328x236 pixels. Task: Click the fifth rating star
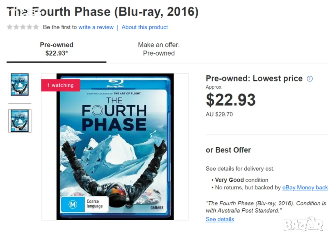(36, 27)
